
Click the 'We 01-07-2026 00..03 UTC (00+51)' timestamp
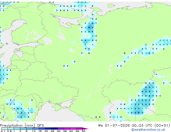click(134, 126)
